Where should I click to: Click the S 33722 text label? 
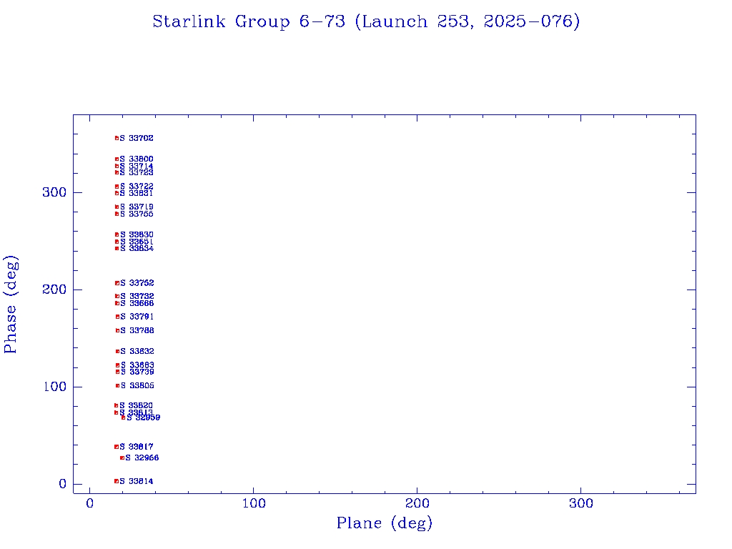click(x=137, y=187)
